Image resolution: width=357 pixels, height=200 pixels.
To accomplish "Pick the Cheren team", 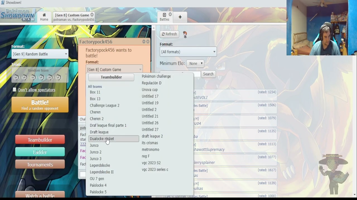I will point(113,112).
